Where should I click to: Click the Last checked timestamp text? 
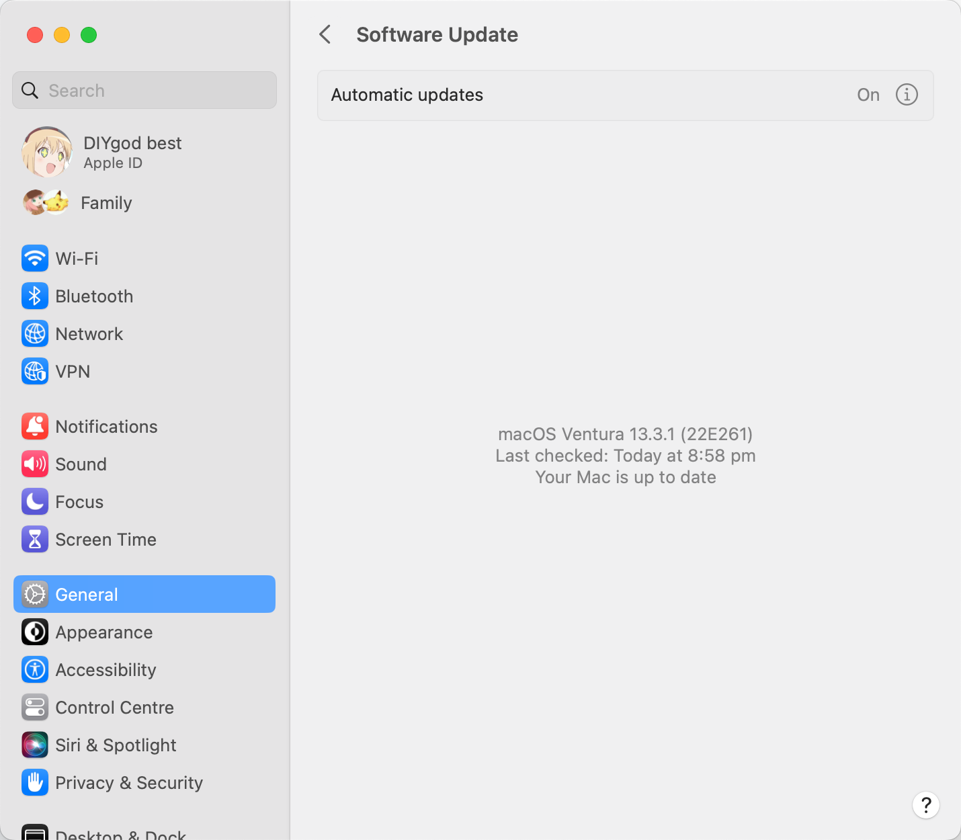tap(625, 456)
